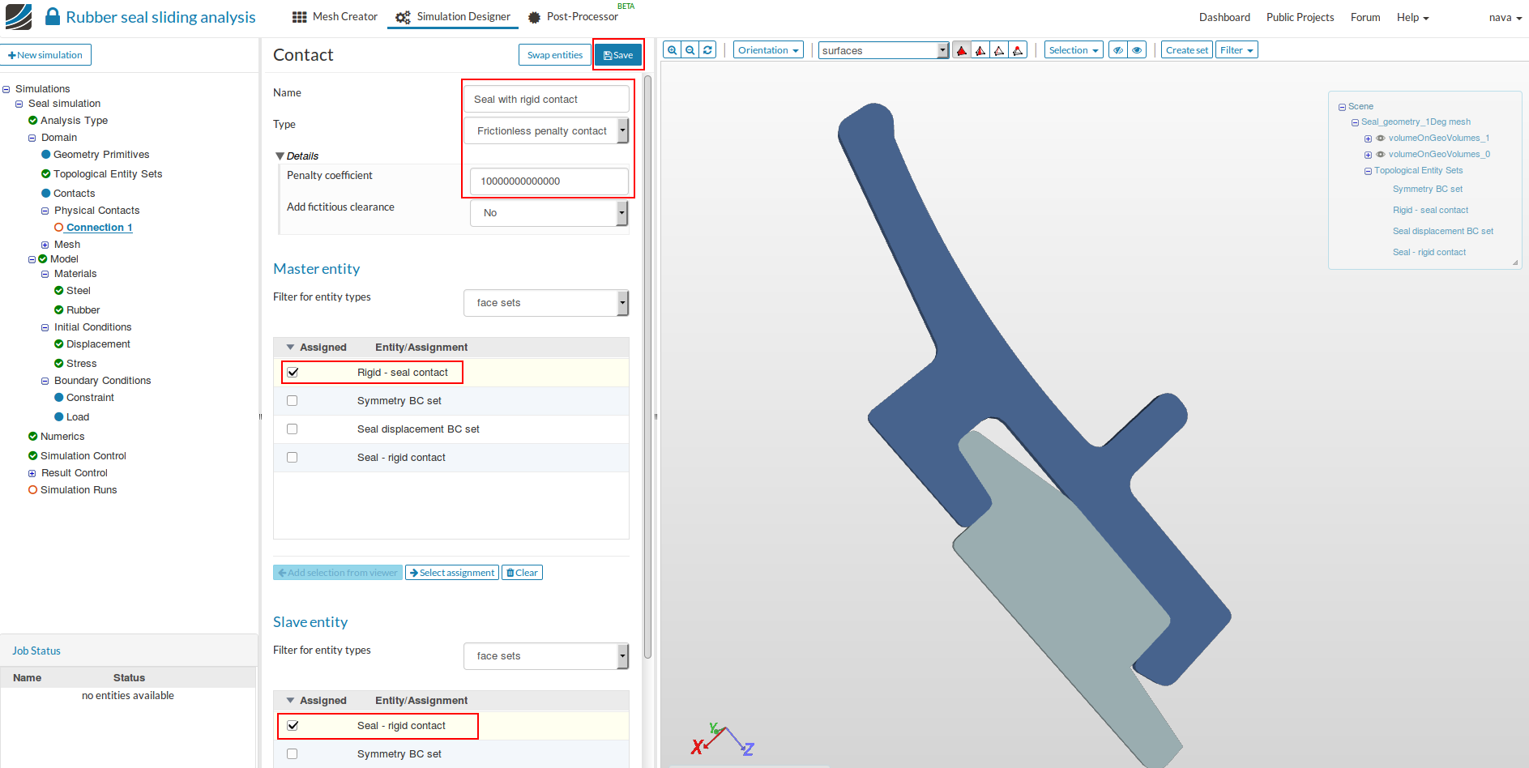Select the surfaces with edges render icon

980,50
